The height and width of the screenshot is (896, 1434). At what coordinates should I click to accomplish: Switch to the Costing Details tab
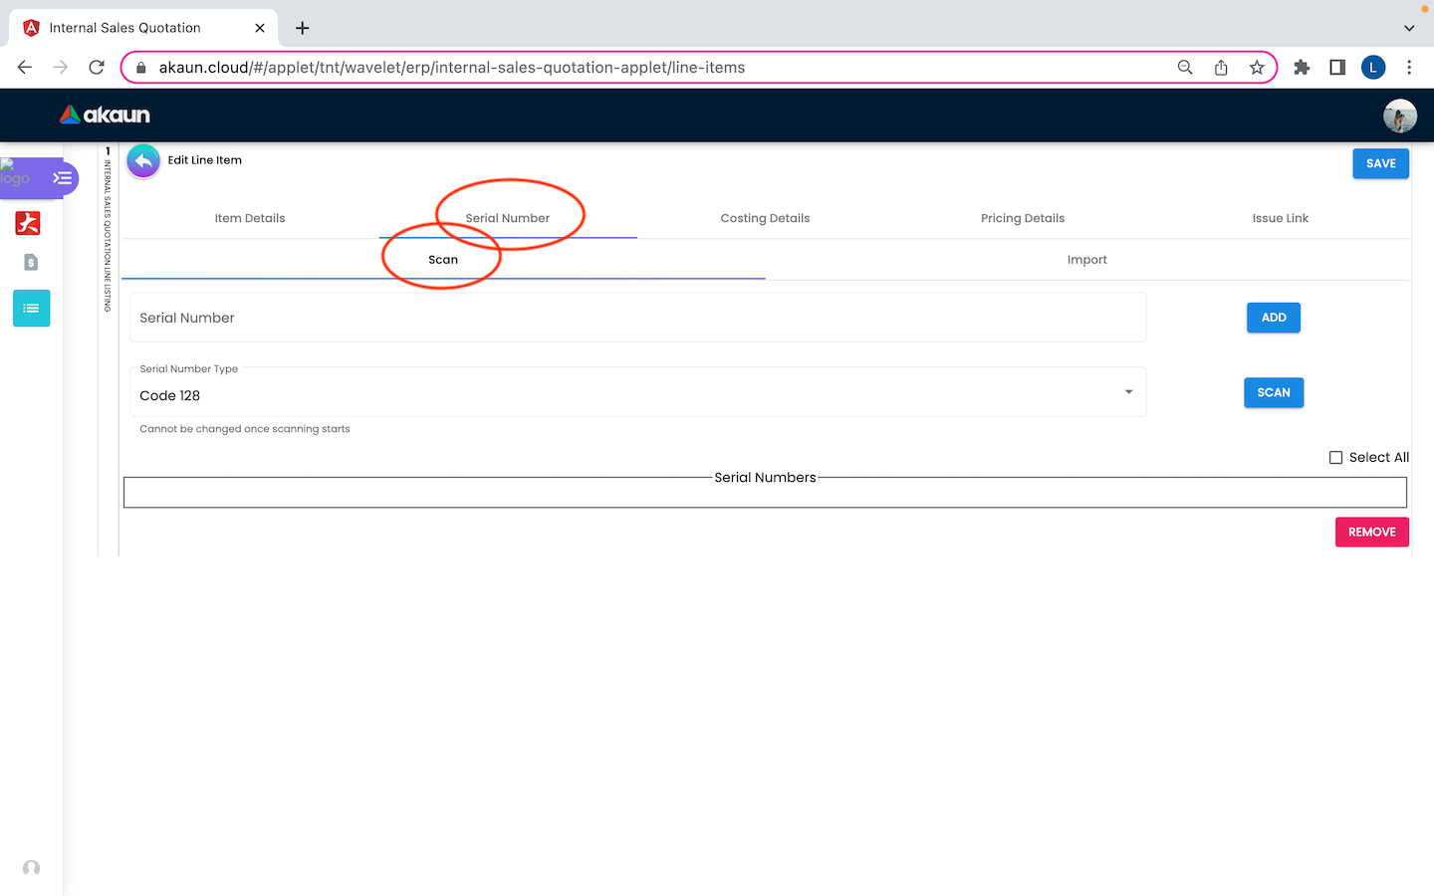coord(765,218)
